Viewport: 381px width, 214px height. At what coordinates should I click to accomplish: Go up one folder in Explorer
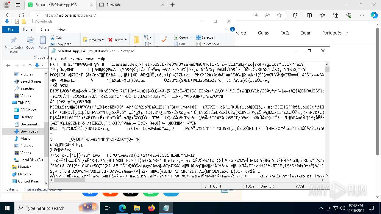click(30, 65)
